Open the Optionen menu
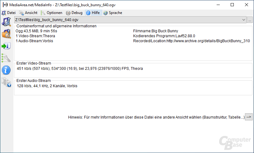The width and height of the screenshot is (254, 153). [51, 13]
